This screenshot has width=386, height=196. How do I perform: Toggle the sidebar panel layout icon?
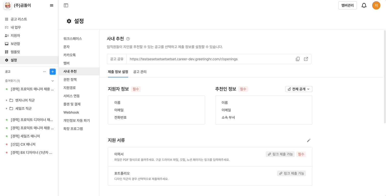coord(66,5)
